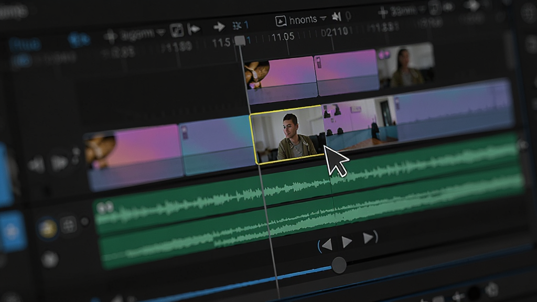The height and width of the screenshot is (302, 537).
Task: Select the yellow-outlined clip of the man
Action: 288,134
